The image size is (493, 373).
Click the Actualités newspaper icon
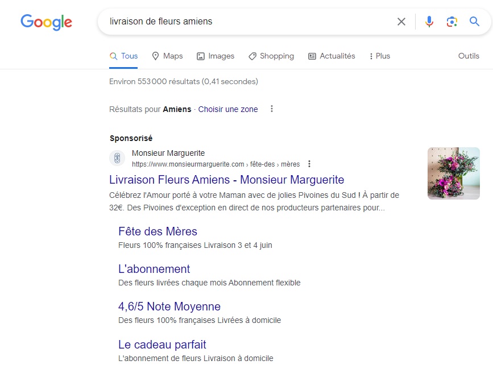[312, 56]
